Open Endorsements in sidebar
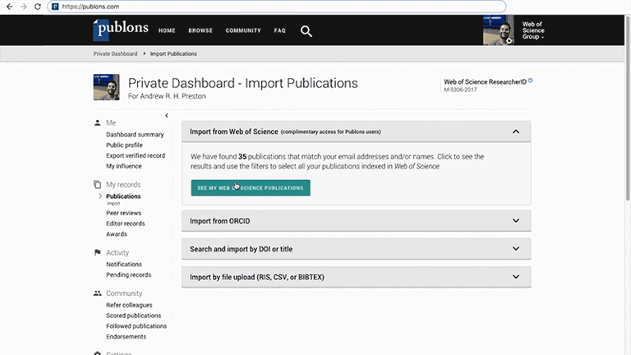Image resolution: width=631 pixels, height=355 pixels. 126,336
